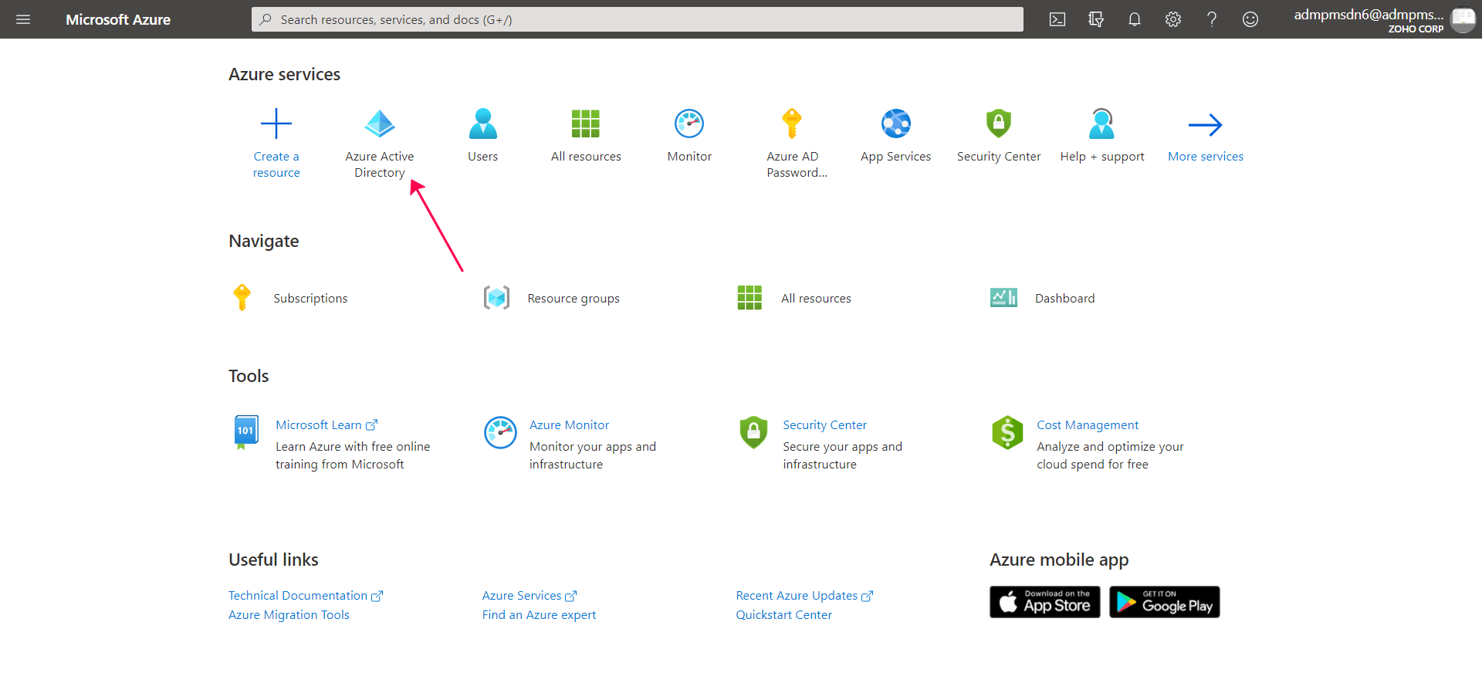Open the Help question mark icon

tap(1212, 19)
